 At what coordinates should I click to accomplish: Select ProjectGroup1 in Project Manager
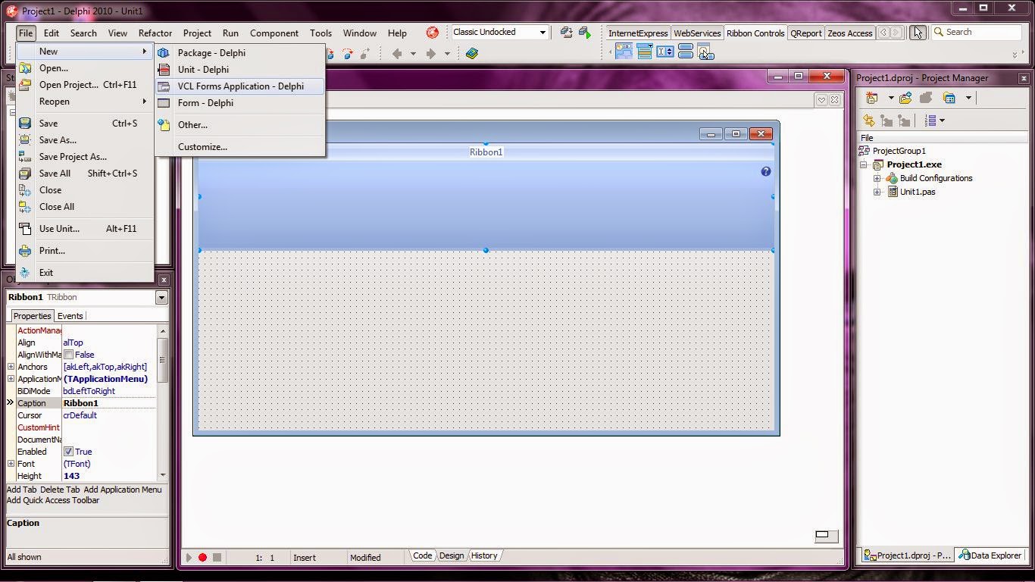[x=899, y=151]
